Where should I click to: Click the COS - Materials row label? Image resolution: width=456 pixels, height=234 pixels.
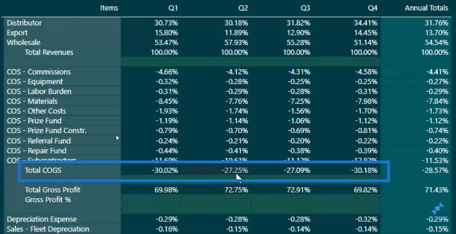pyautogui.click(x=32, y=101)
